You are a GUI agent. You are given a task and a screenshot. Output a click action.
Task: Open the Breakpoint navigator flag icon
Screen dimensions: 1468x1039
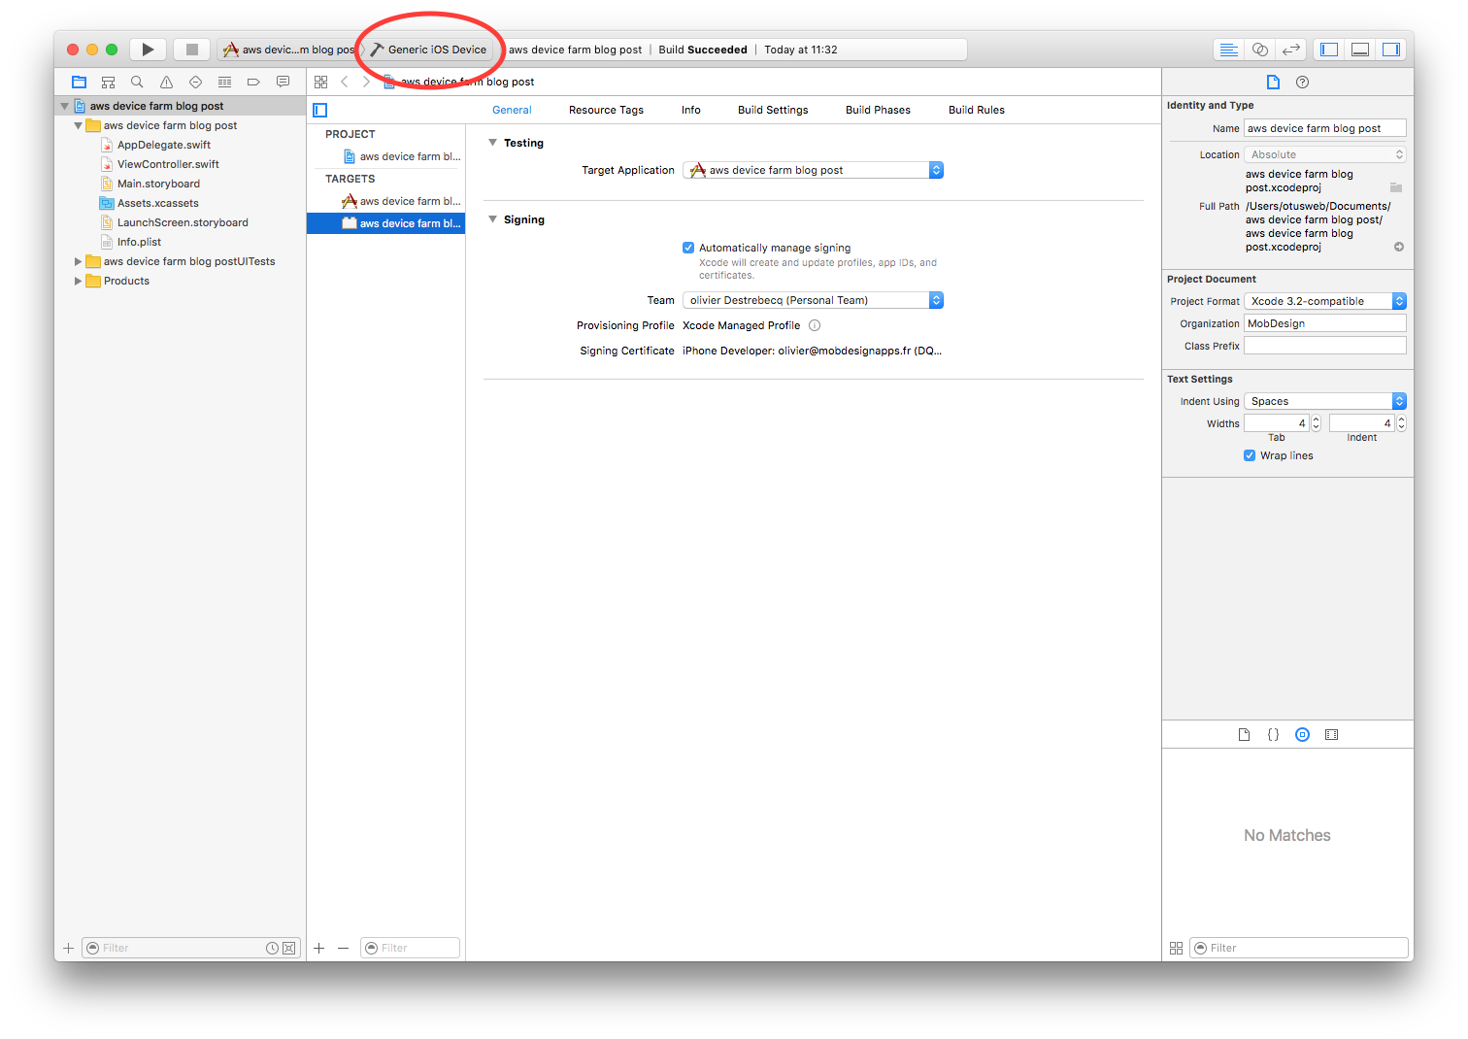[x=253, y=82]
